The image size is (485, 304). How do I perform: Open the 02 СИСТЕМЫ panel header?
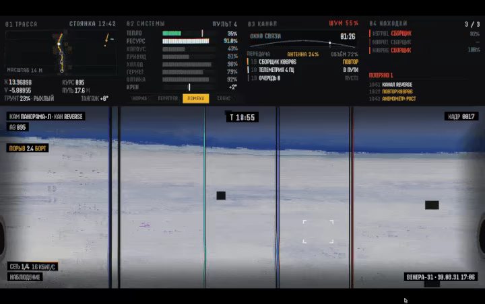pyautogui.click(x=145, y=24)
